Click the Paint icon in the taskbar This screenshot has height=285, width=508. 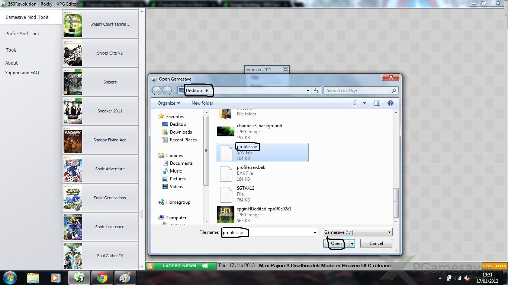(125, 278)
